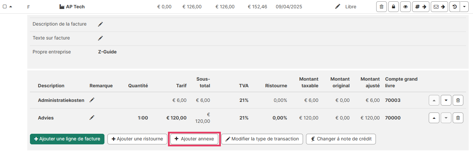Edit Description de la facture with the pencil
Image resolution: width=473 pixels, height=154 pixels.
click(100, 24)
